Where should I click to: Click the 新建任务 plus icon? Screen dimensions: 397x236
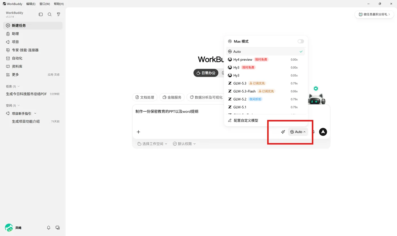click(x=8, y=25)
